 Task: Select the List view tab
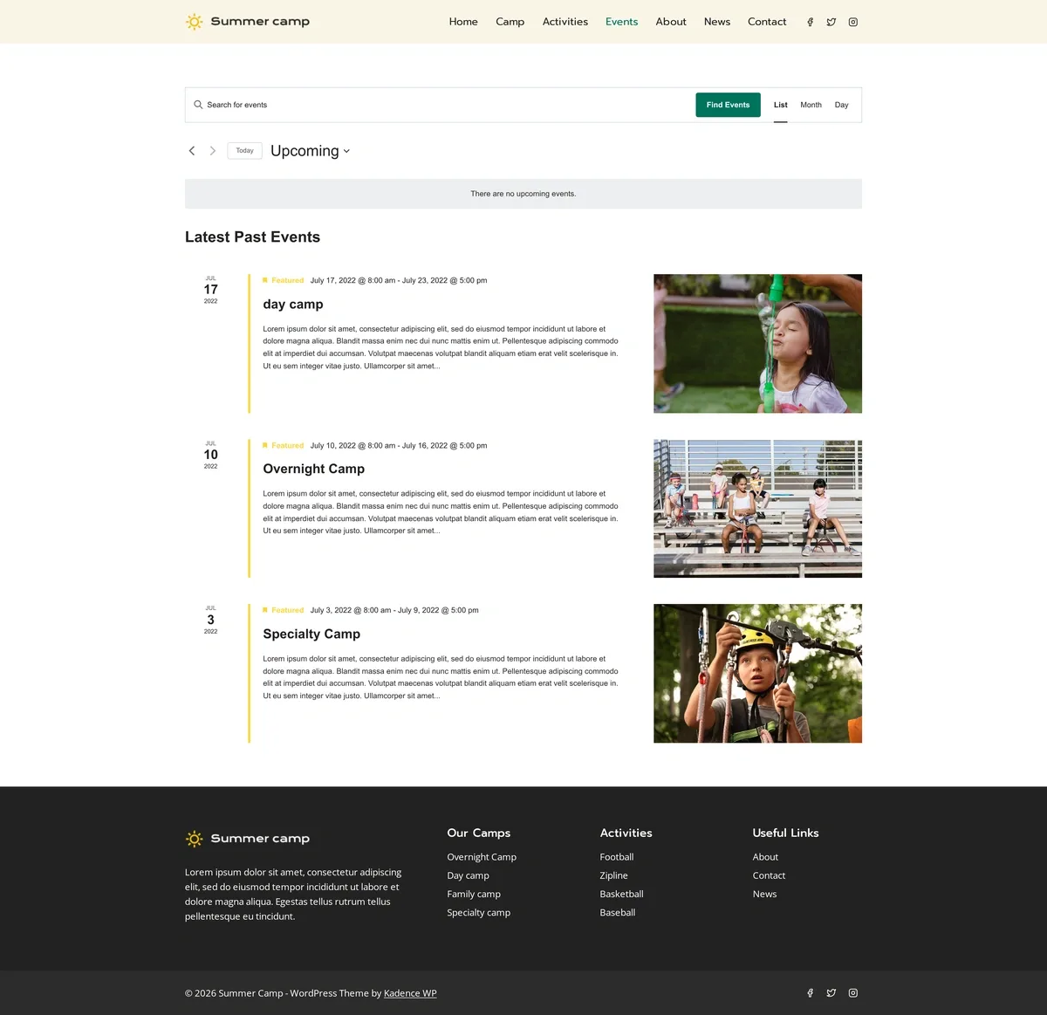point(780,105)
